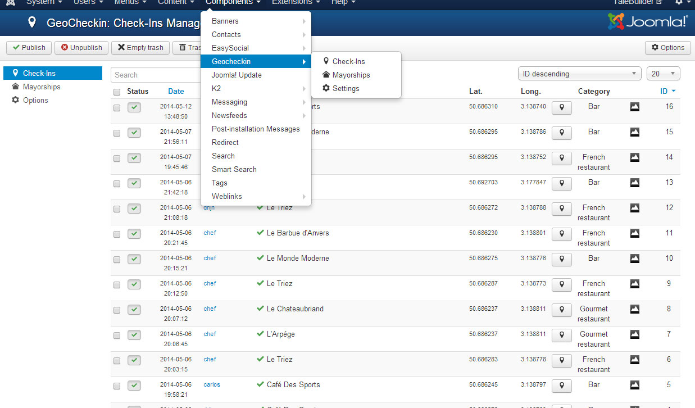This screenshot has height=408, width=695.
Task: Open the ID descending sort dropdown
Action: pos(579,74)
